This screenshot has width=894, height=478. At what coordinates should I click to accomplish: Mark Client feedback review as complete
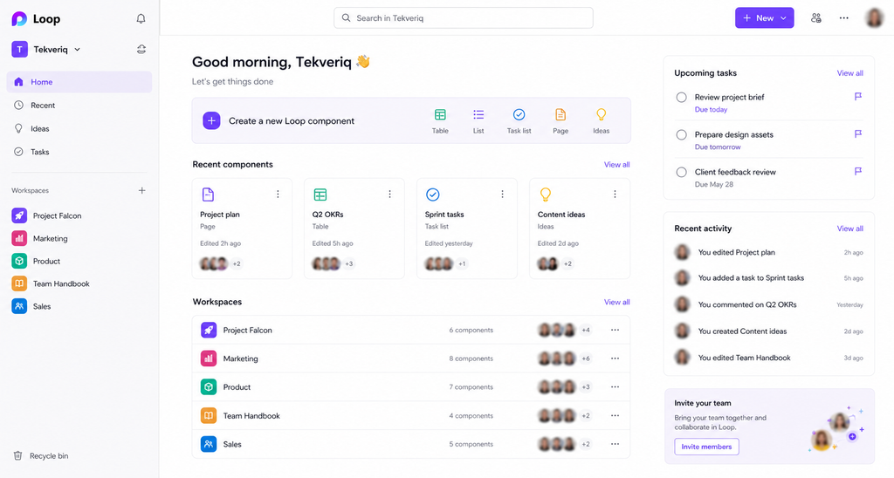[681, 172]
